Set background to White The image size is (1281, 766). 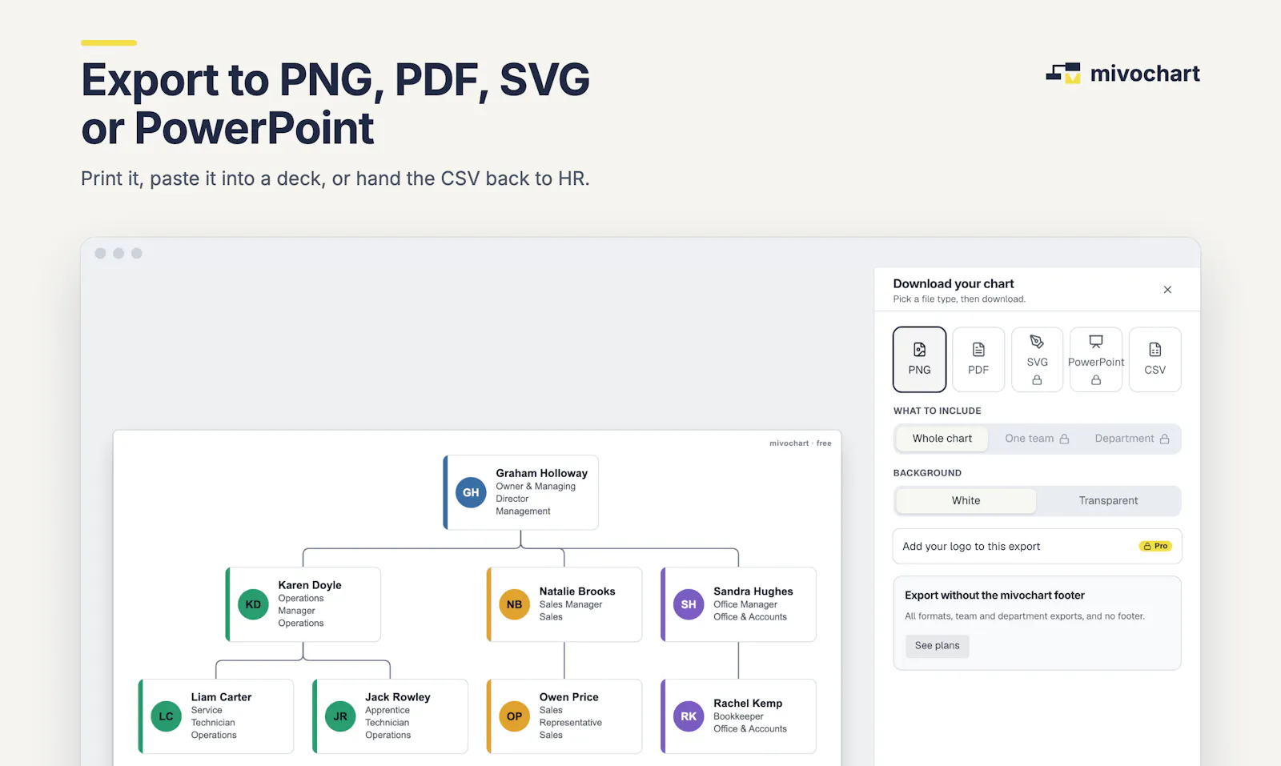pos(966,501)
